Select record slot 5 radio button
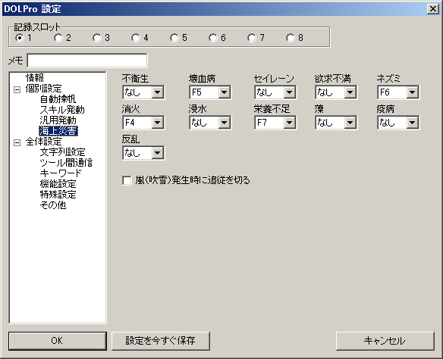The image size is (443, 359). 174,38
